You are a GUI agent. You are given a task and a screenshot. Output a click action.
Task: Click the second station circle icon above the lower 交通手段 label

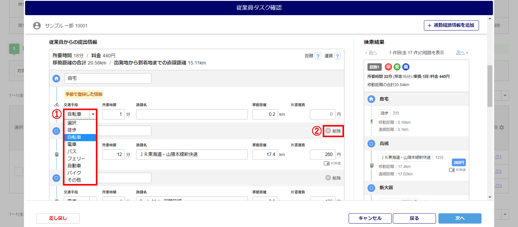(x=56, y=178)
